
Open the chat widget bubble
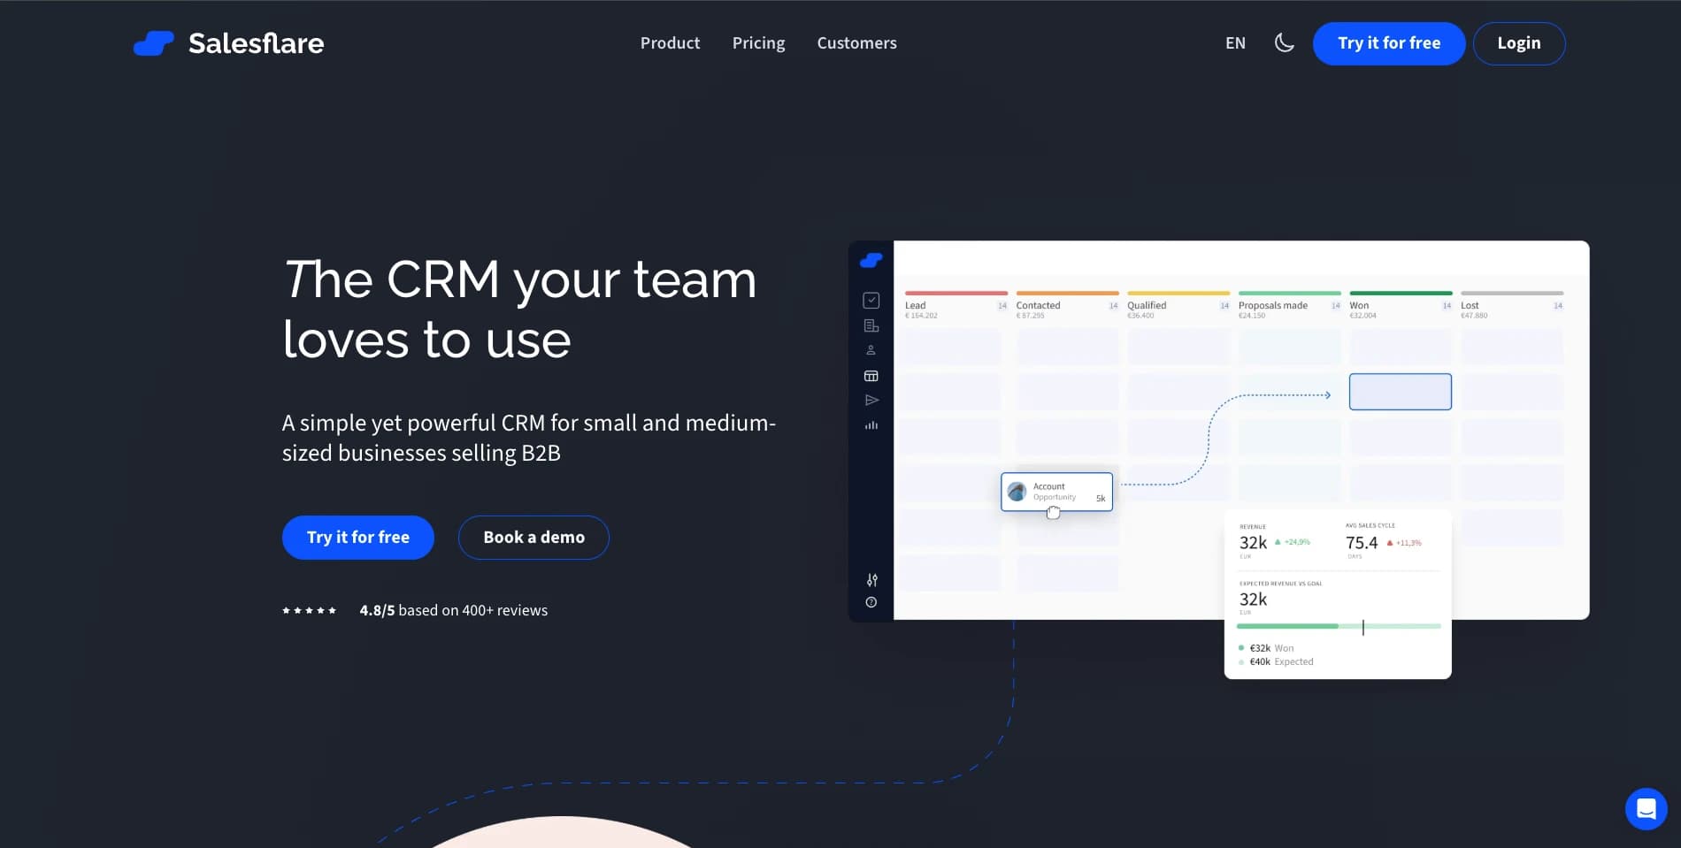1646,808
